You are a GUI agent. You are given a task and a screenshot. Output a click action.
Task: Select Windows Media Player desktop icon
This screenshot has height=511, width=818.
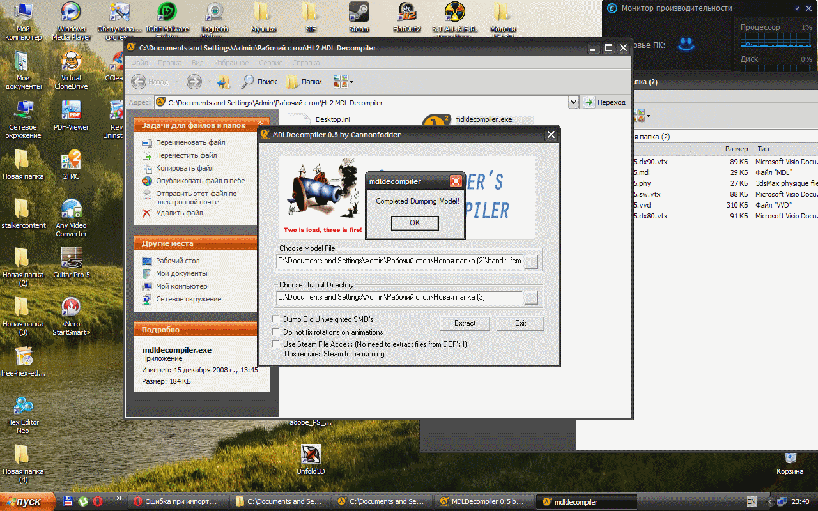pos(71,21)
